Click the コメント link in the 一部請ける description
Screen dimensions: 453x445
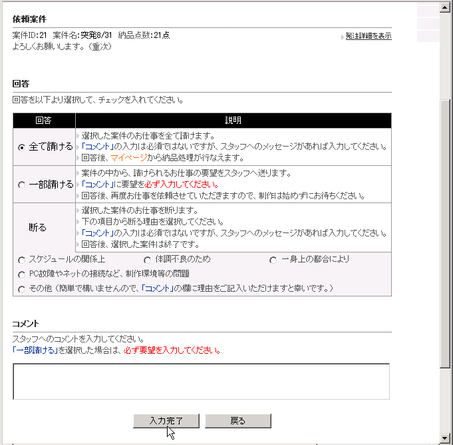[x=97, y=185]
